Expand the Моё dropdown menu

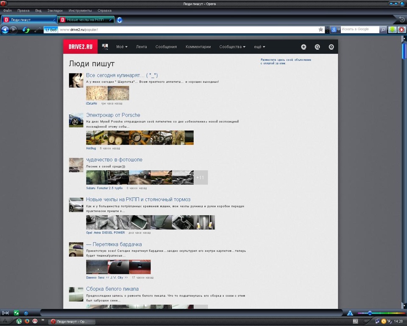[122, 47]
